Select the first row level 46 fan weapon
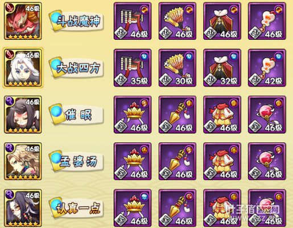The height and width of the screenshot is (228, 293). click(x=178, y=21)
